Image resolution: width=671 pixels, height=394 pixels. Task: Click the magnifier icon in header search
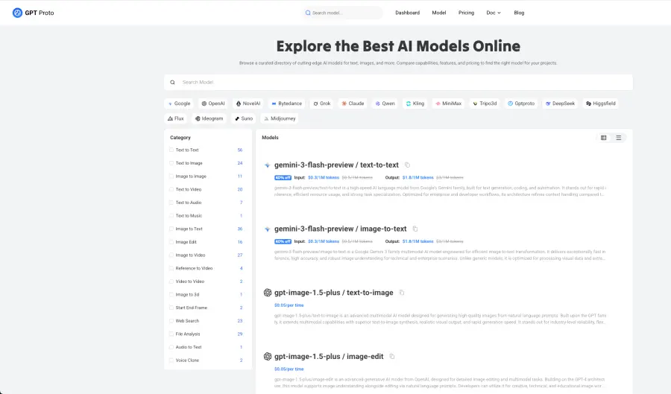308,13
